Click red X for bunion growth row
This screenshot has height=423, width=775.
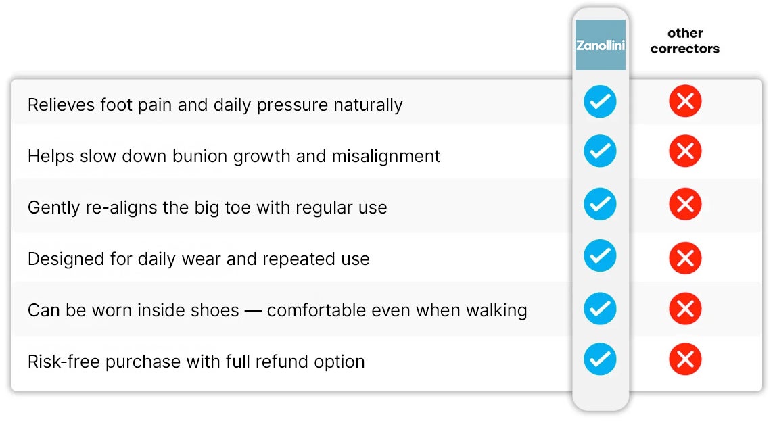[x=685, y=151]
